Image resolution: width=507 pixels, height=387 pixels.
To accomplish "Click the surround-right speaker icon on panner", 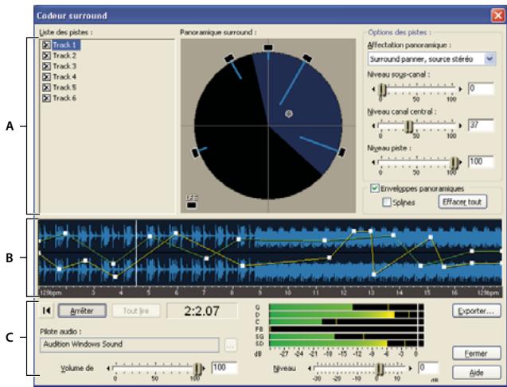I will (341, 152).
